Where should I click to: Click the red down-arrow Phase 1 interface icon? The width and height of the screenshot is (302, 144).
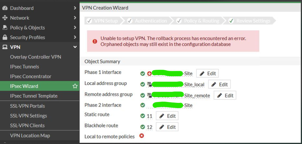click(x=149, y=74)
